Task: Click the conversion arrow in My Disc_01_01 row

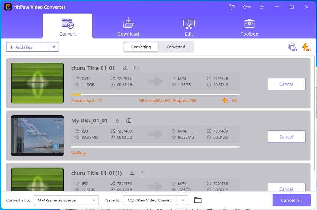Action: [155, 134]
